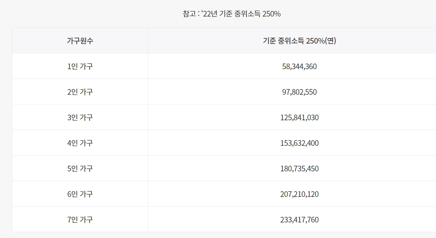436x238 pixels.
Task: Select the 1인 가구 row label
Action: click(80, 66)
